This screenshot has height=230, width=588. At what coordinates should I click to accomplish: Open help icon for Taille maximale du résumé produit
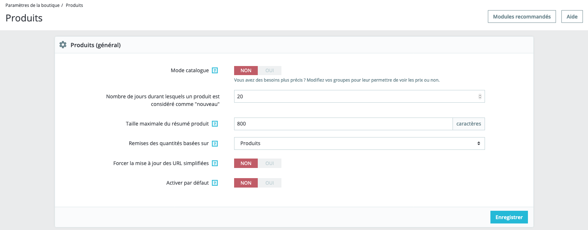(x=215, y=124)
